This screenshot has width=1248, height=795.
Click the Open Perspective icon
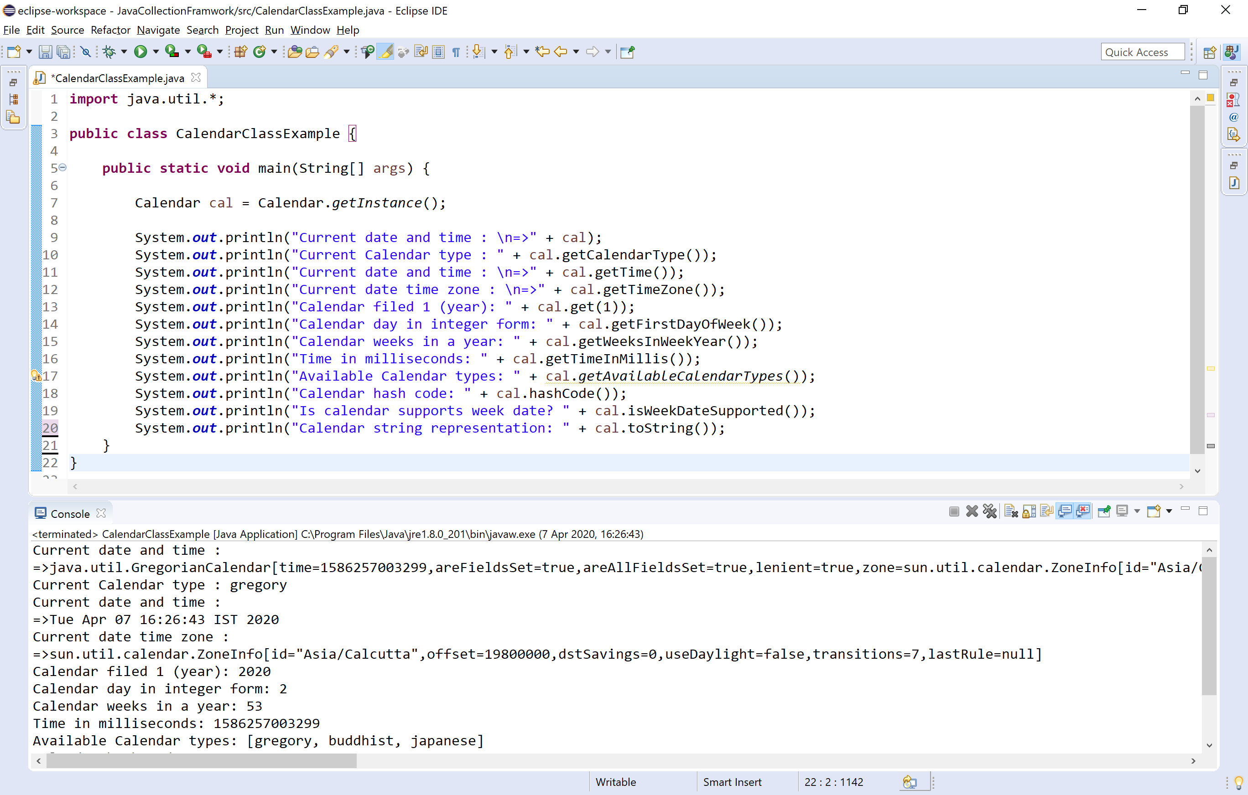tap(1210, 52)
